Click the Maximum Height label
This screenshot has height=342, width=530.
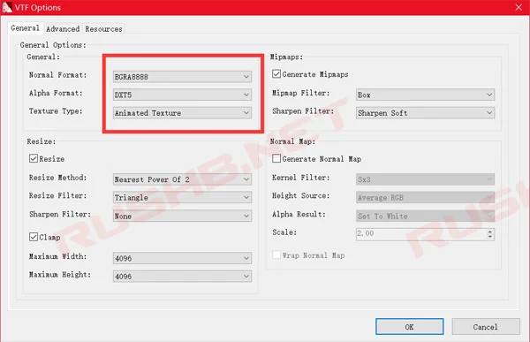pos(60,275)
